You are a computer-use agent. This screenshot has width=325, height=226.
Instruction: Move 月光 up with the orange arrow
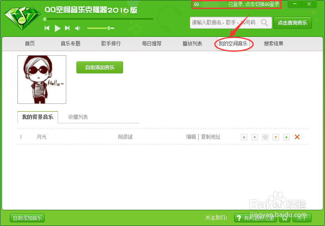point(276,137)
